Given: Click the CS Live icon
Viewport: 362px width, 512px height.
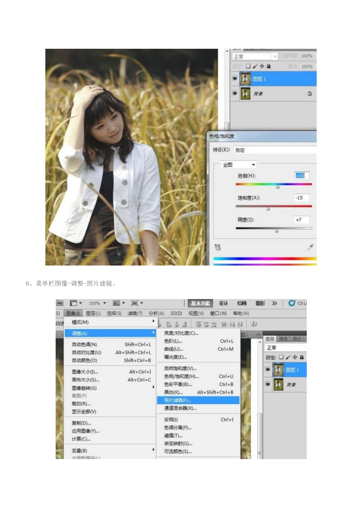Looking at the screenshot, I should point(292,303).
